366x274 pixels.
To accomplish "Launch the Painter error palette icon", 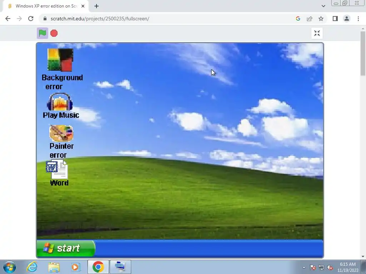I will point(61,133).
